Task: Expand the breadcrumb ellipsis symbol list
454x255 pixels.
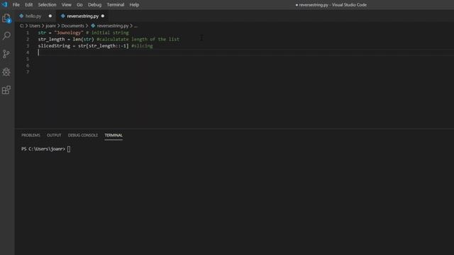Action: 135,25
